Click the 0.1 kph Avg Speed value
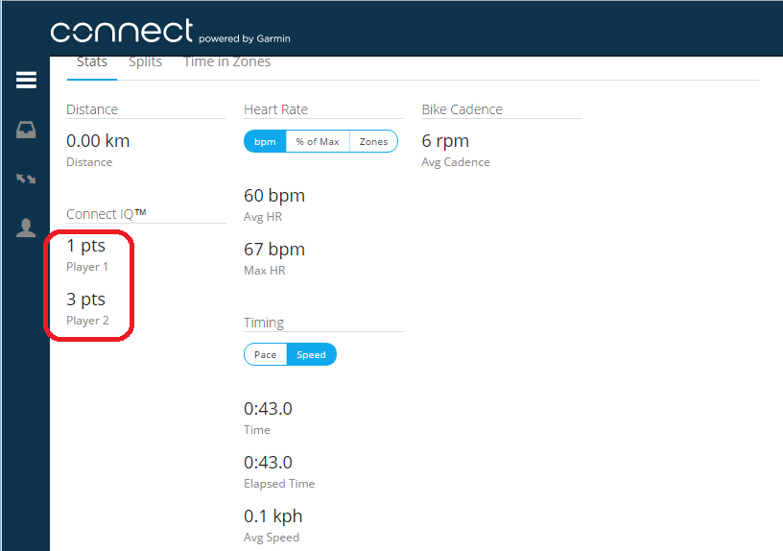This screenshot has width=783, height=551. (273, 516)
